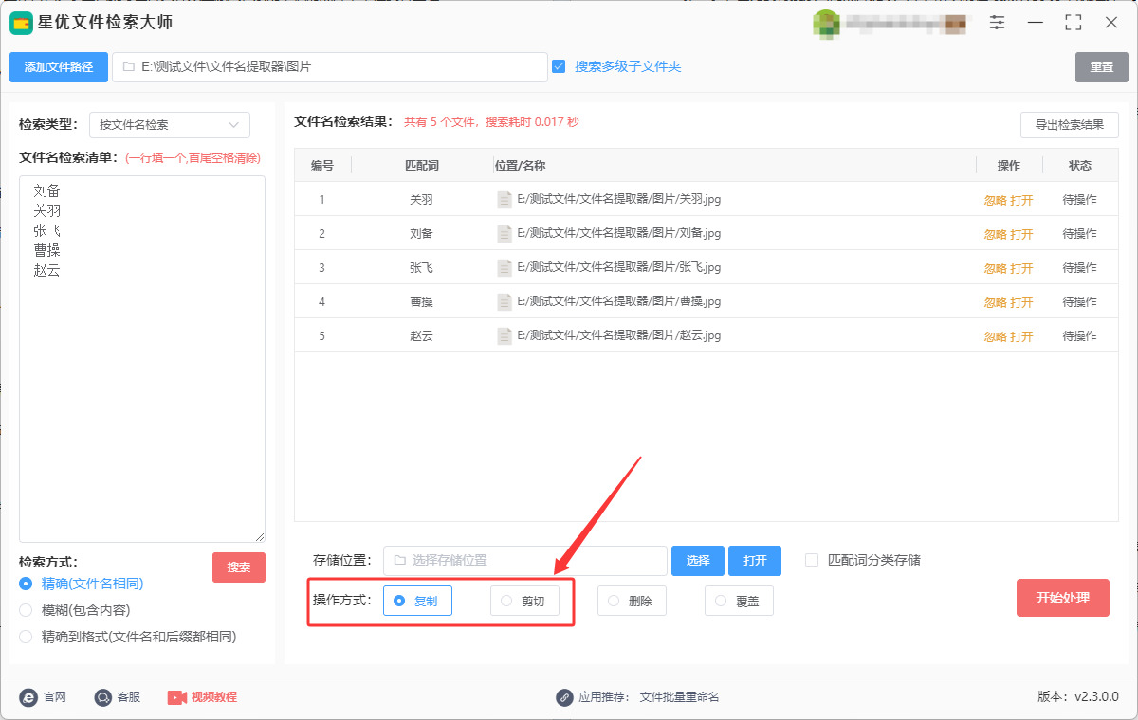Click the 选择存储位置 input field
1138x720 pixels.
pos(525,561)
